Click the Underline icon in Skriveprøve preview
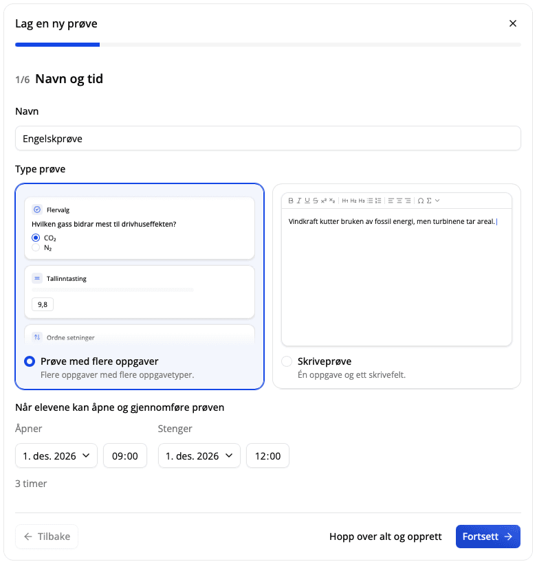 point(307,201)
